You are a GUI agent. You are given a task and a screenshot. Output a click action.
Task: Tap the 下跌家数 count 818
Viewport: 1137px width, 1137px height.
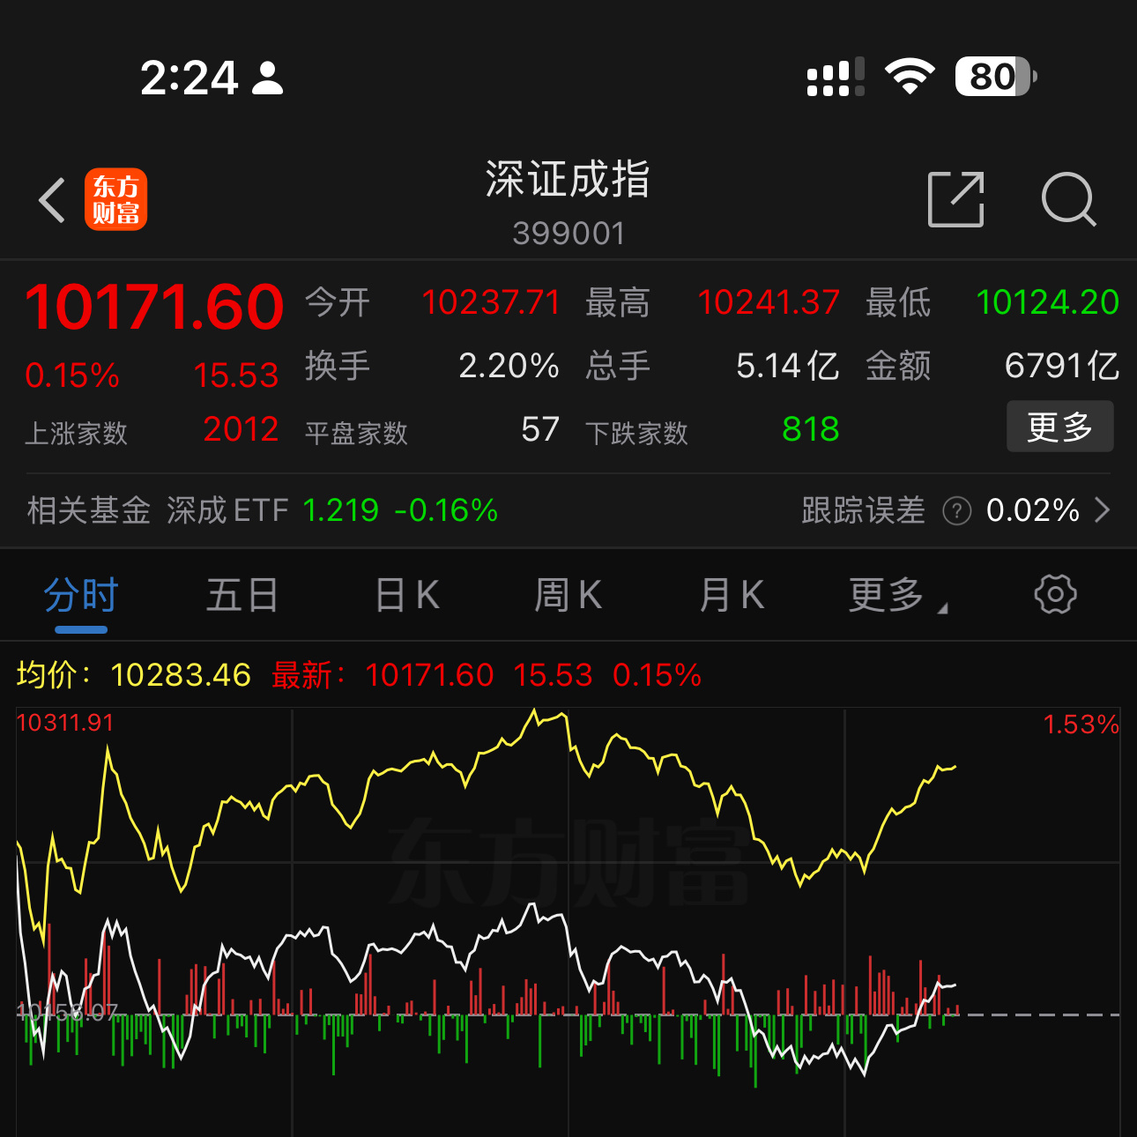(x=811, y=429)
